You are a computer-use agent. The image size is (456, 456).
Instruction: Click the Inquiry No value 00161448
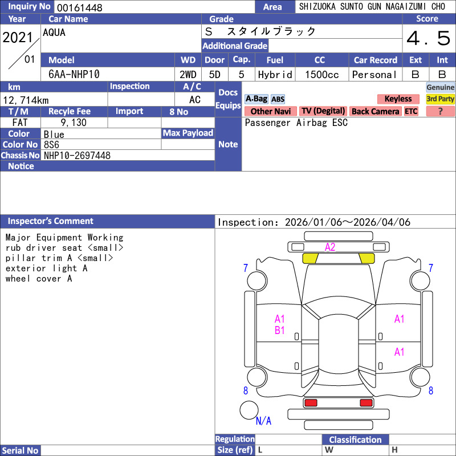point(80,7)
